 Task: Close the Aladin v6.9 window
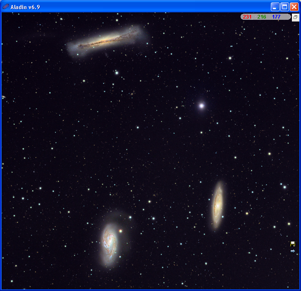(x=294, y=7)
